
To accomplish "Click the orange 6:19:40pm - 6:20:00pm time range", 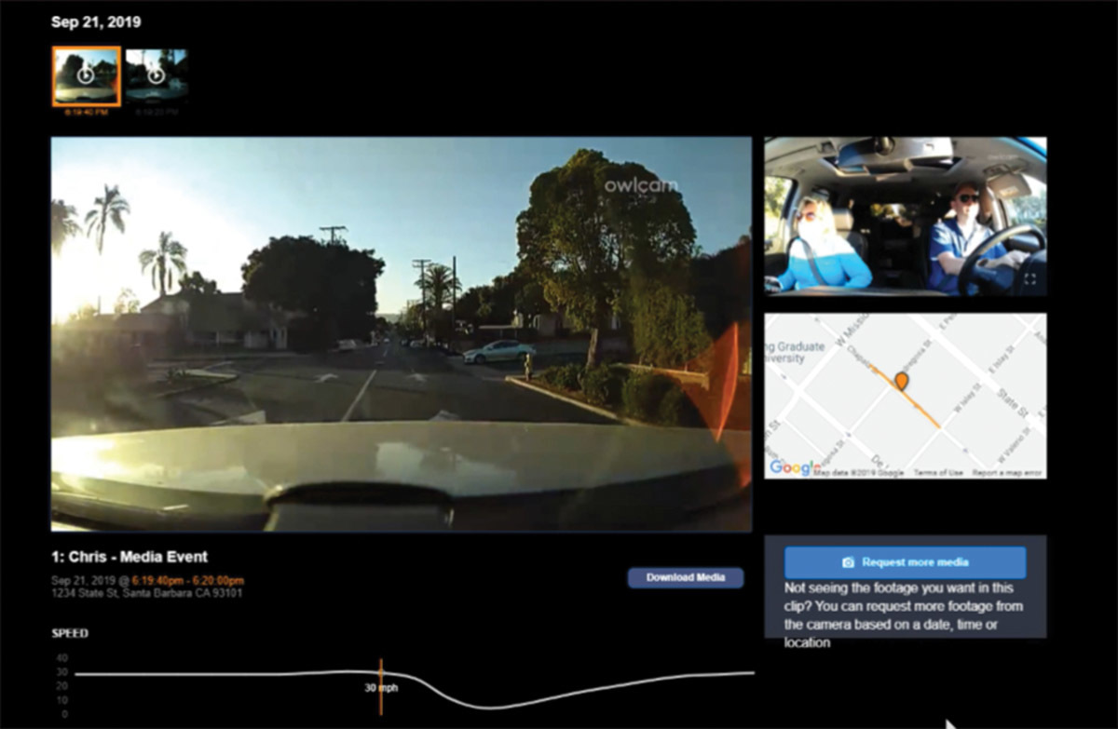I will (x=189, y=580).
